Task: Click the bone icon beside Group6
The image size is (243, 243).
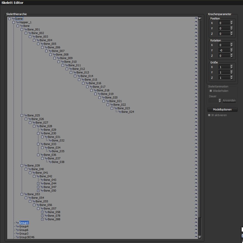Action: [17, 230]
